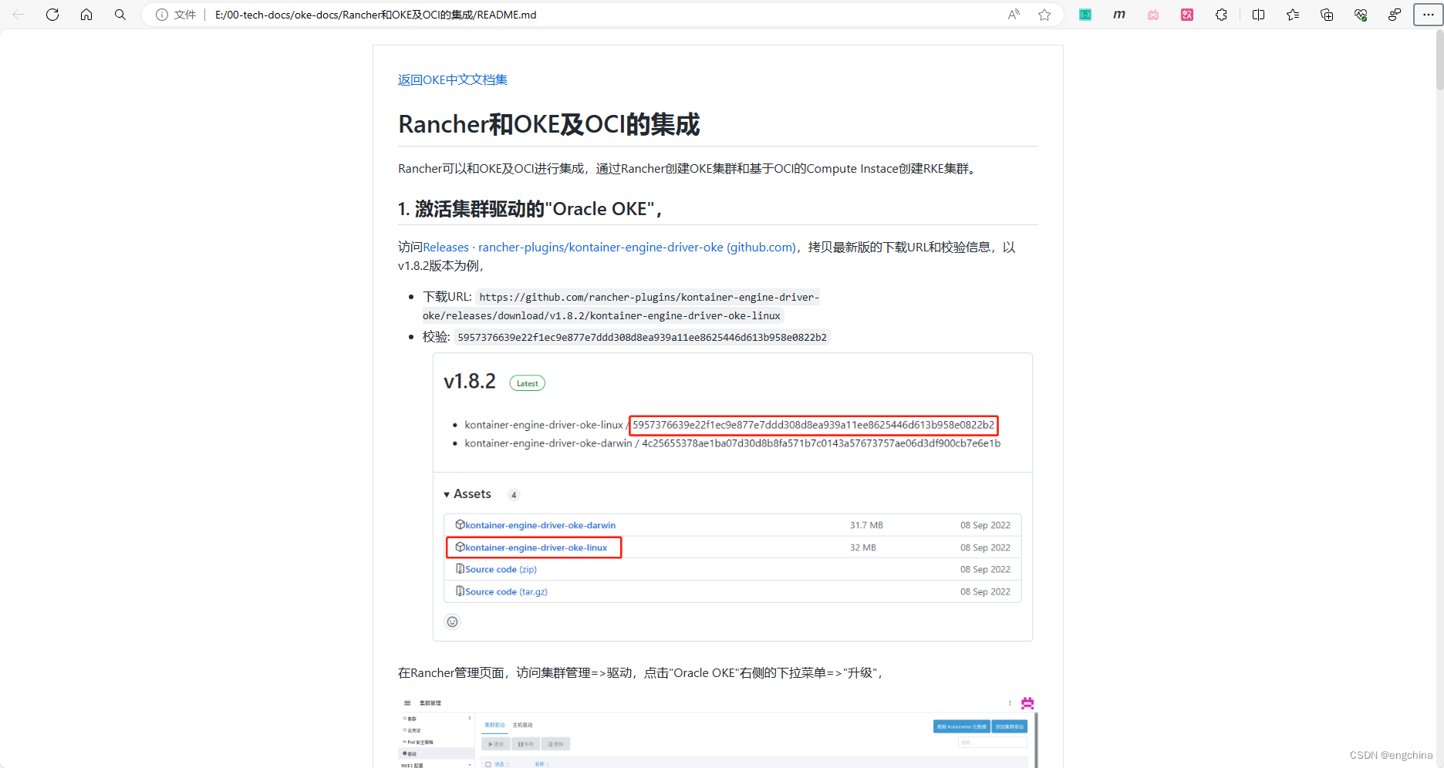This screenshot has width=1444, height=768.
Task: Open the green brackets extension icon
Action: 1085,15
